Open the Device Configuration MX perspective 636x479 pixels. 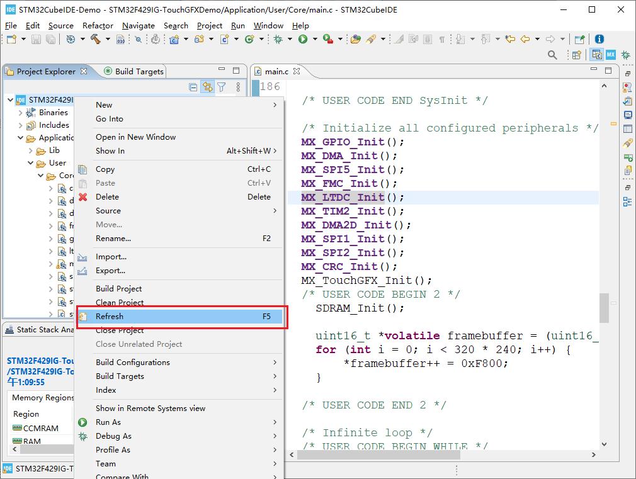(610, 55)
